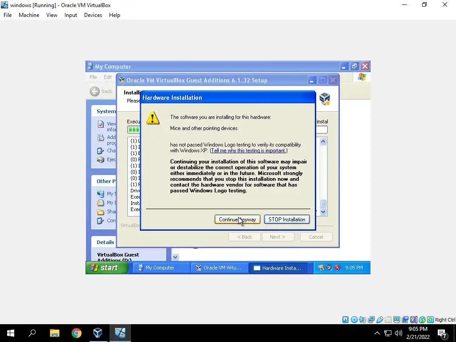Open the View menu of VirtualBox
Screen dimensions: 456x342
52,15
